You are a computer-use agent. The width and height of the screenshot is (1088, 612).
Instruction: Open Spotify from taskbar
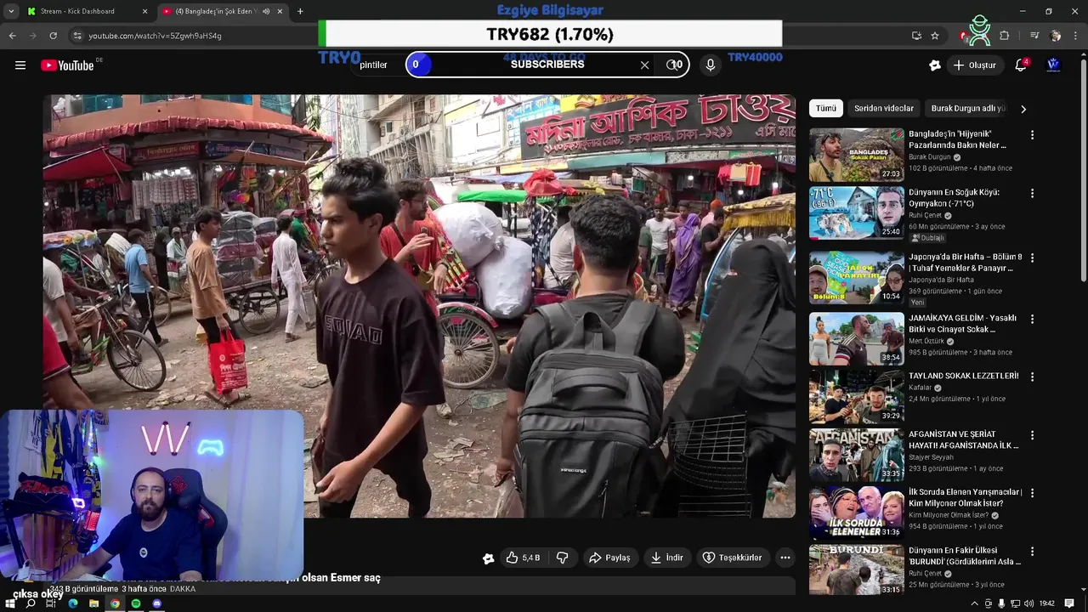pyautogui.click(x=136, y=603)
